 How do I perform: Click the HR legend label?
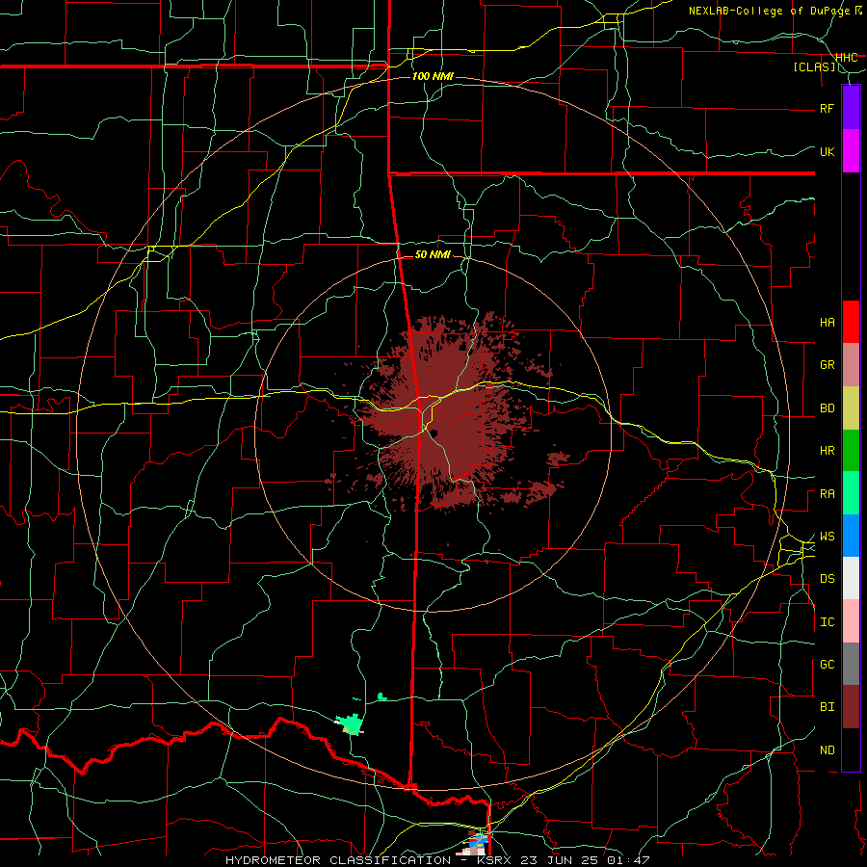coord(827,451)
